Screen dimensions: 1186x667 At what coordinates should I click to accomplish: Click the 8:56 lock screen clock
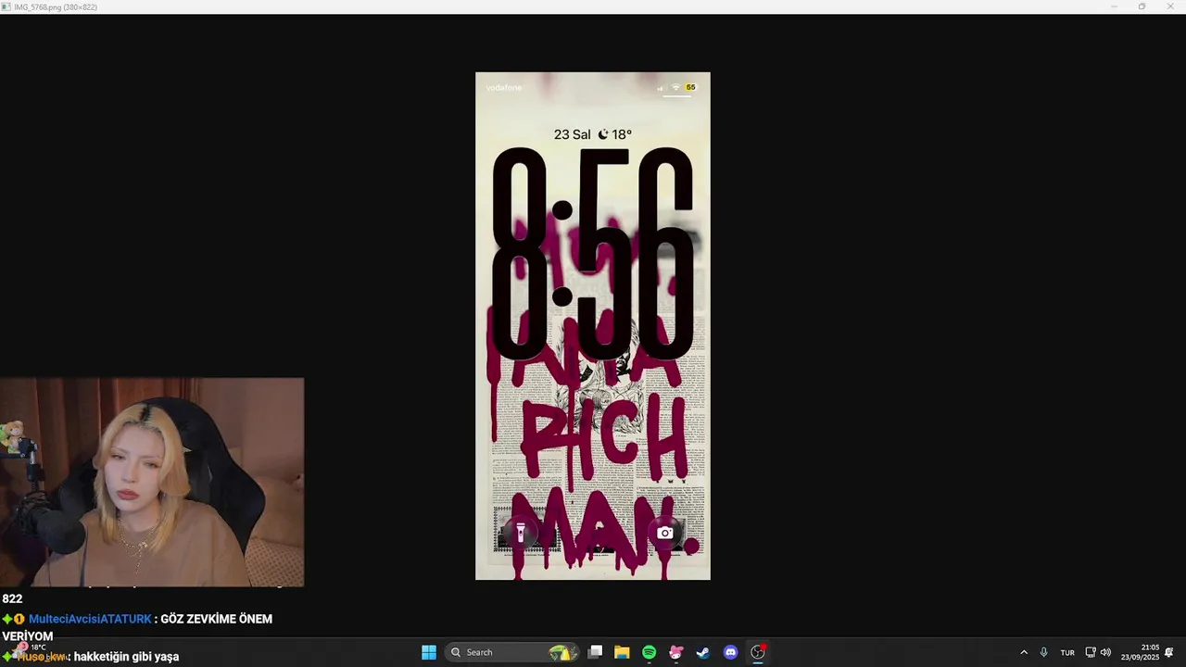coord(593,254)
